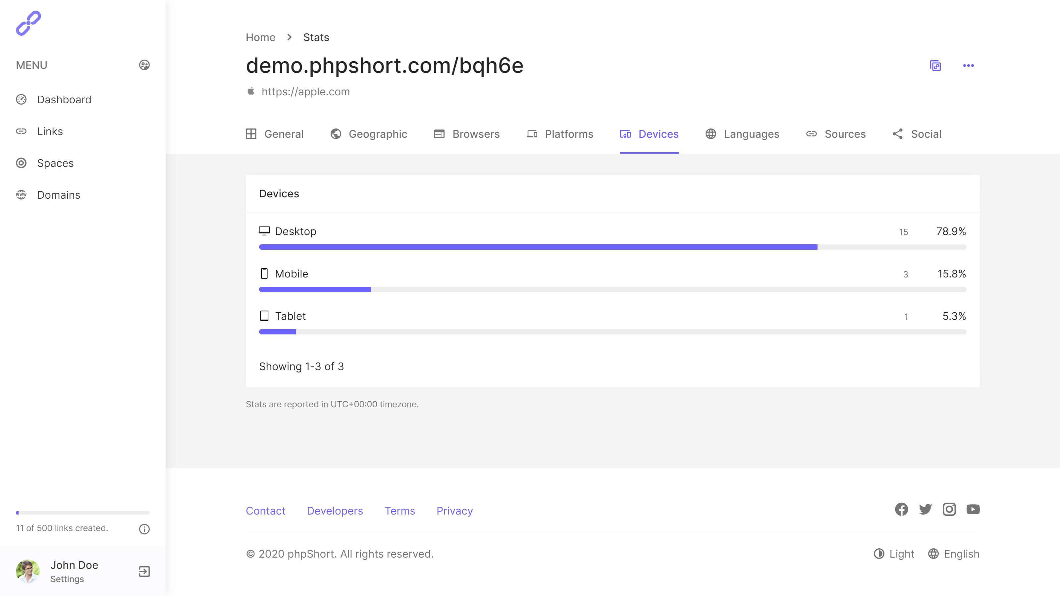
Task: Click the QR/copy icon beside the title
Action: click(935, 66)
